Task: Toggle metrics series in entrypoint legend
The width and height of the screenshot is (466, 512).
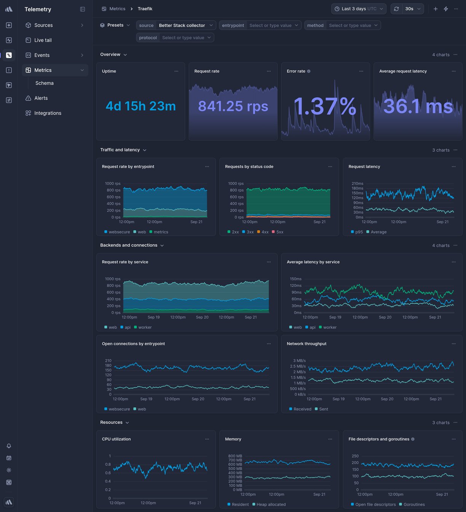Action: pyautogui.click(x=159, y=232)
